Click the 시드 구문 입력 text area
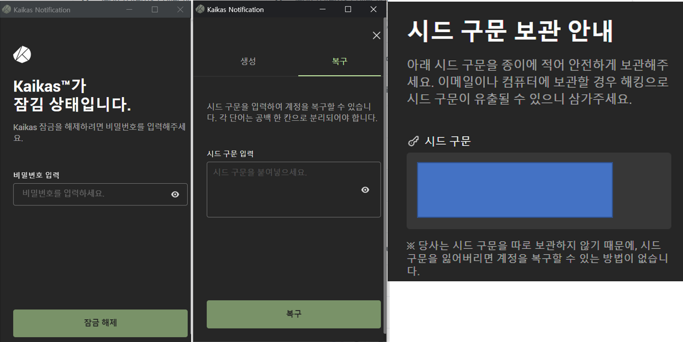The width and height of the screenshot is (683, 342). tap(294, 190)
